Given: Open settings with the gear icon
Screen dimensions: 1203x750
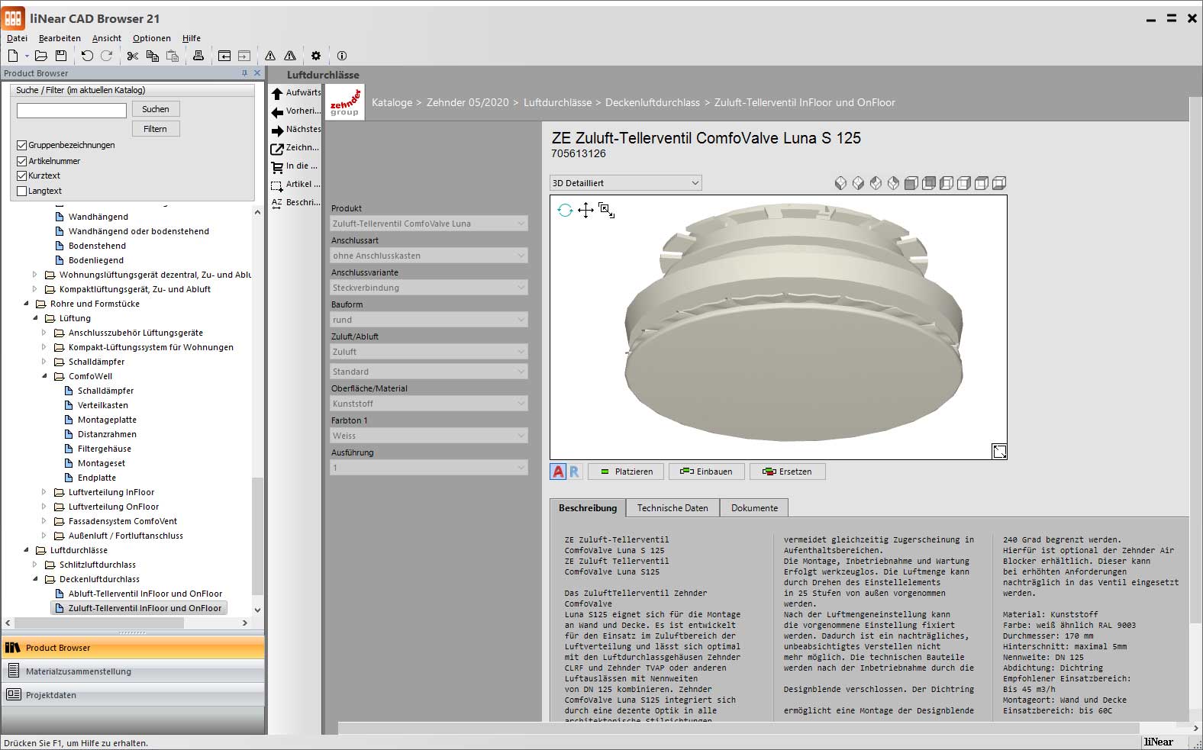Looking at the screenshot, I should point(316,56).
